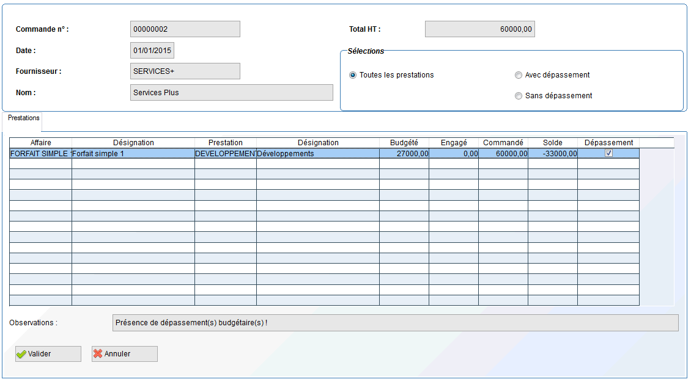Click the Désignation column header
Image resolution: width=691 pixels, height=382 pixels.
[x=133, y=142]
